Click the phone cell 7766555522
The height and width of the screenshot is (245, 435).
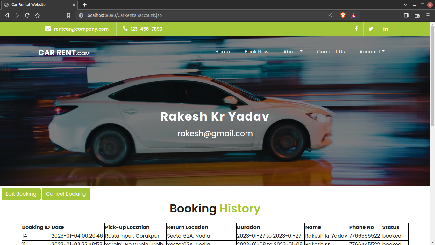point(365,236)
